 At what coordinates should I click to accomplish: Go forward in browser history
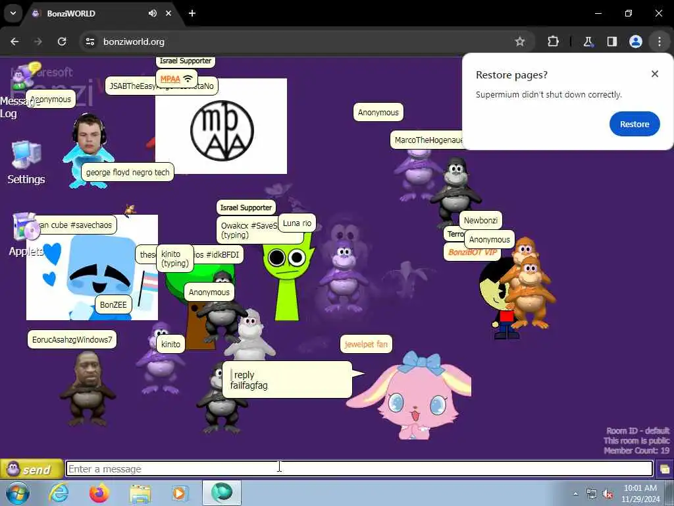(38, 42)
